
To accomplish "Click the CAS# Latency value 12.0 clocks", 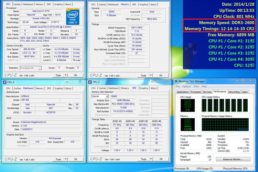I will point(137,35).
